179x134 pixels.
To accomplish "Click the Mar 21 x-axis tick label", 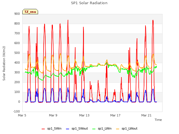I will click(x=146, y=115).
